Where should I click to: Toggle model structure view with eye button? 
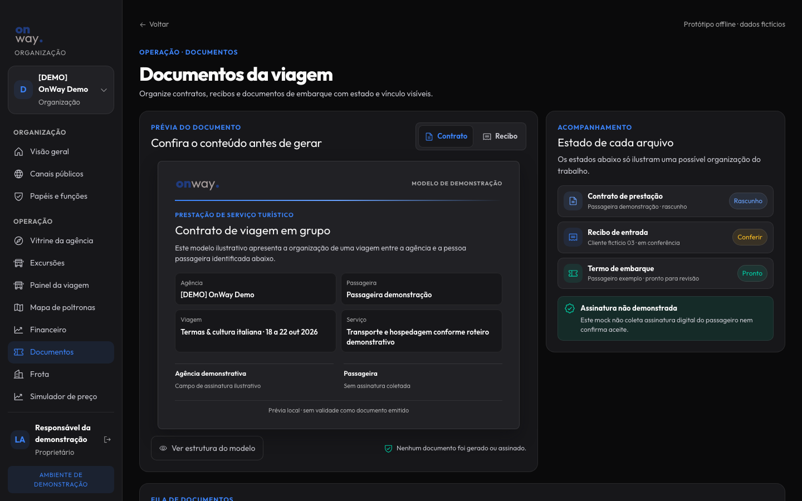[x=207, y=448]
